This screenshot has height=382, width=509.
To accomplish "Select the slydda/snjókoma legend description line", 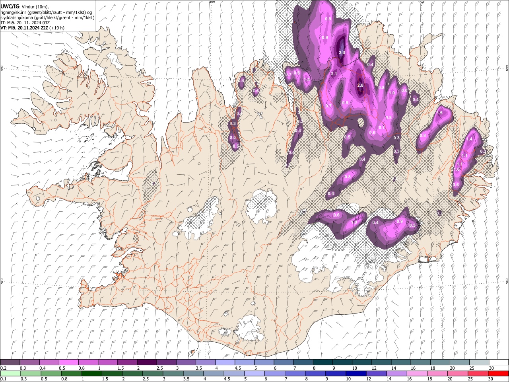I will tap(47, 17).
